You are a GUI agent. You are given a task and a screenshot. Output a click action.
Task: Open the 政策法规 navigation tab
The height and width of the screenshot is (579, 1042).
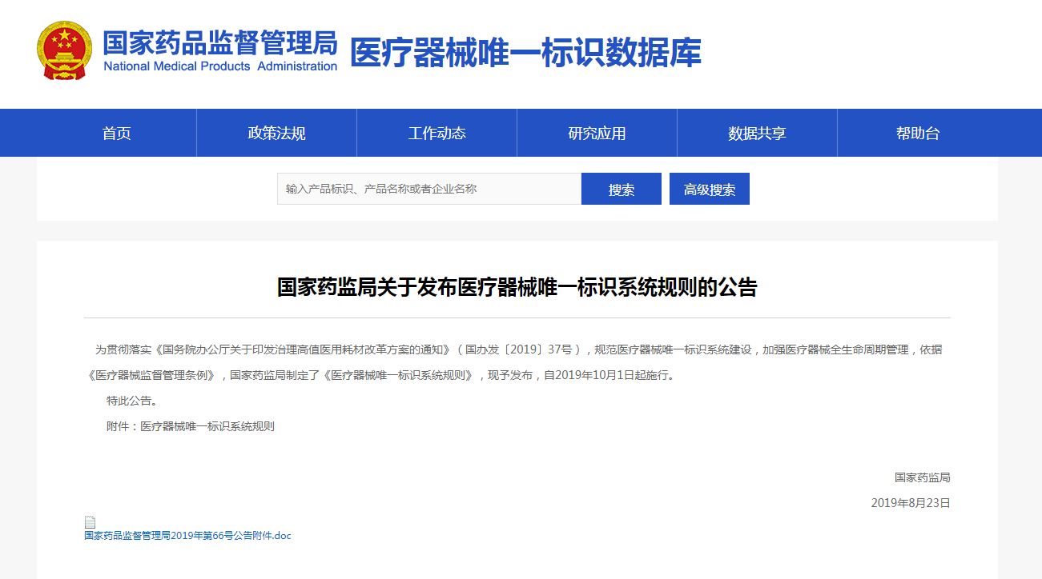coord(277,134)
